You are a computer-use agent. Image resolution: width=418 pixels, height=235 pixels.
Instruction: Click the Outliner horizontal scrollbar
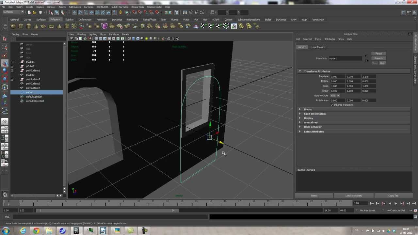click(35, 196)
